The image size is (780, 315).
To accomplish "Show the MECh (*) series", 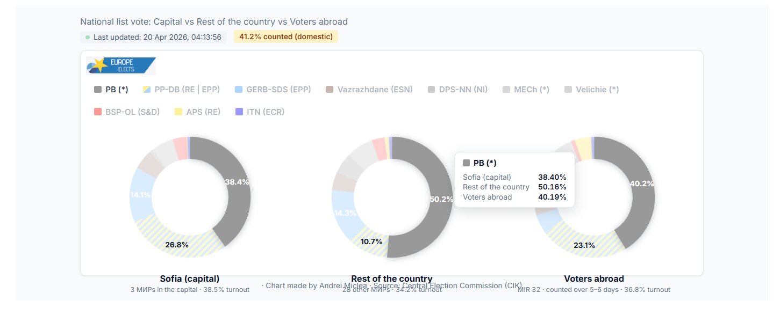I will [526, 90].
